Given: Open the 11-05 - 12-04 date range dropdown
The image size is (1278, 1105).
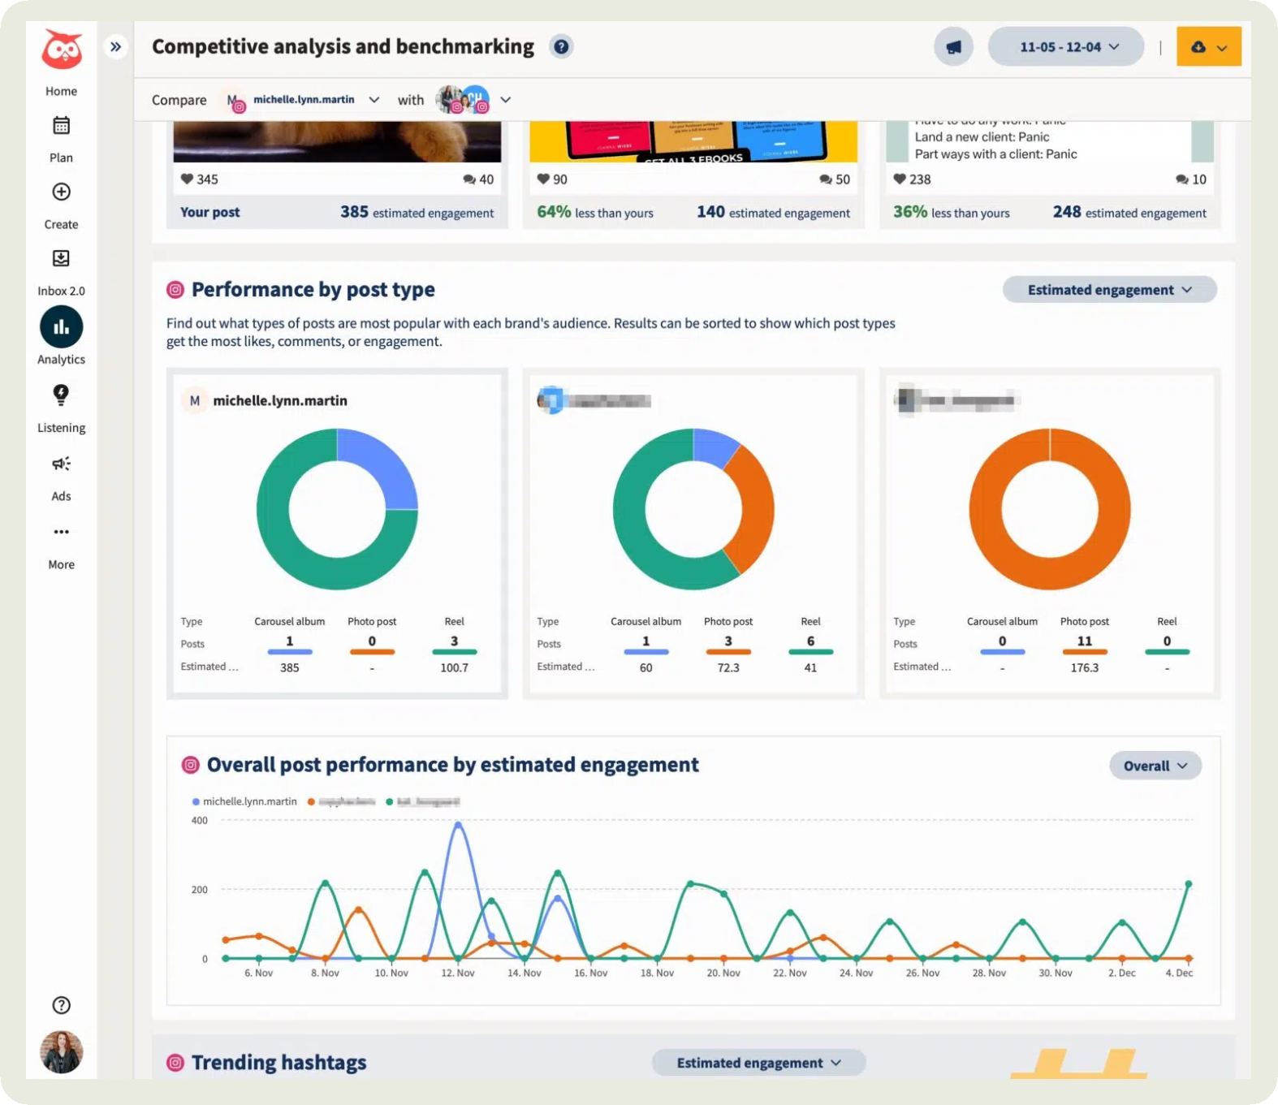Looking at the screenshot, I should (x=1066, y=47).
